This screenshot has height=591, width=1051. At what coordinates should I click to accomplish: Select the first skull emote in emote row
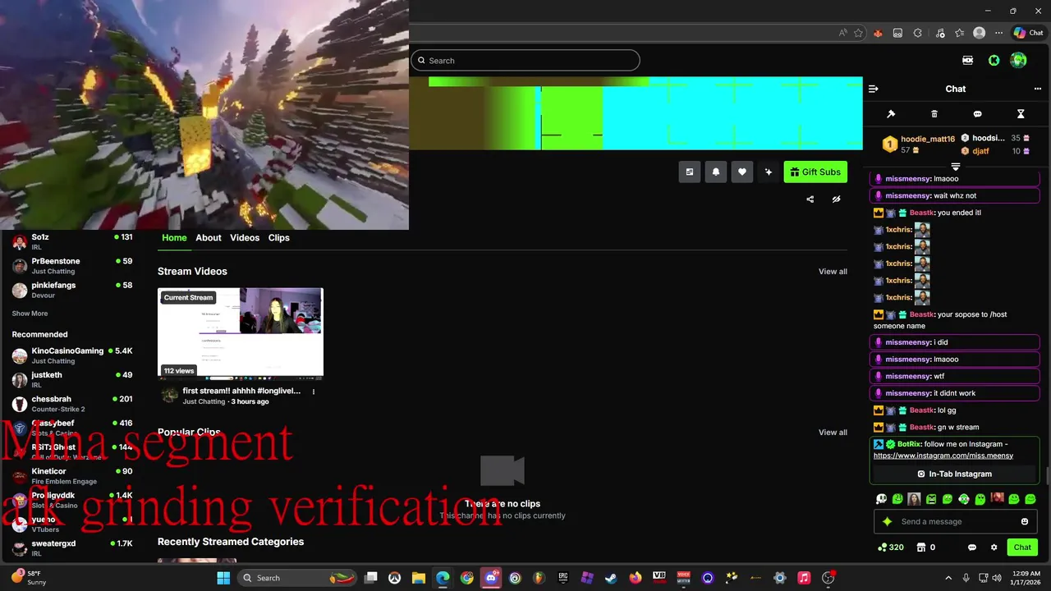tap(882, 498)
